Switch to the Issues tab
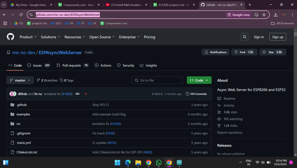 (x=39, y=65)
